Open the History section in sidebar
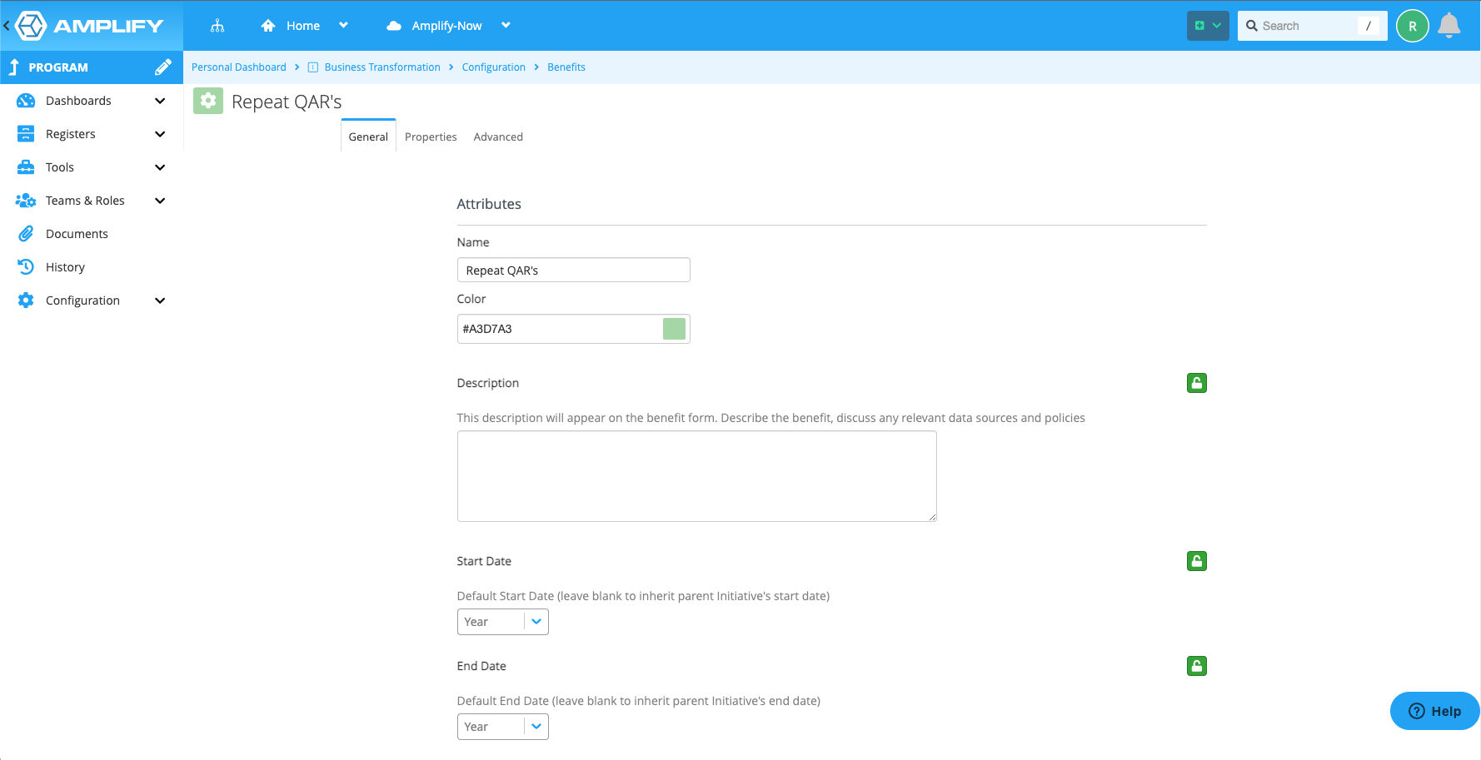 tap(65, 266)
